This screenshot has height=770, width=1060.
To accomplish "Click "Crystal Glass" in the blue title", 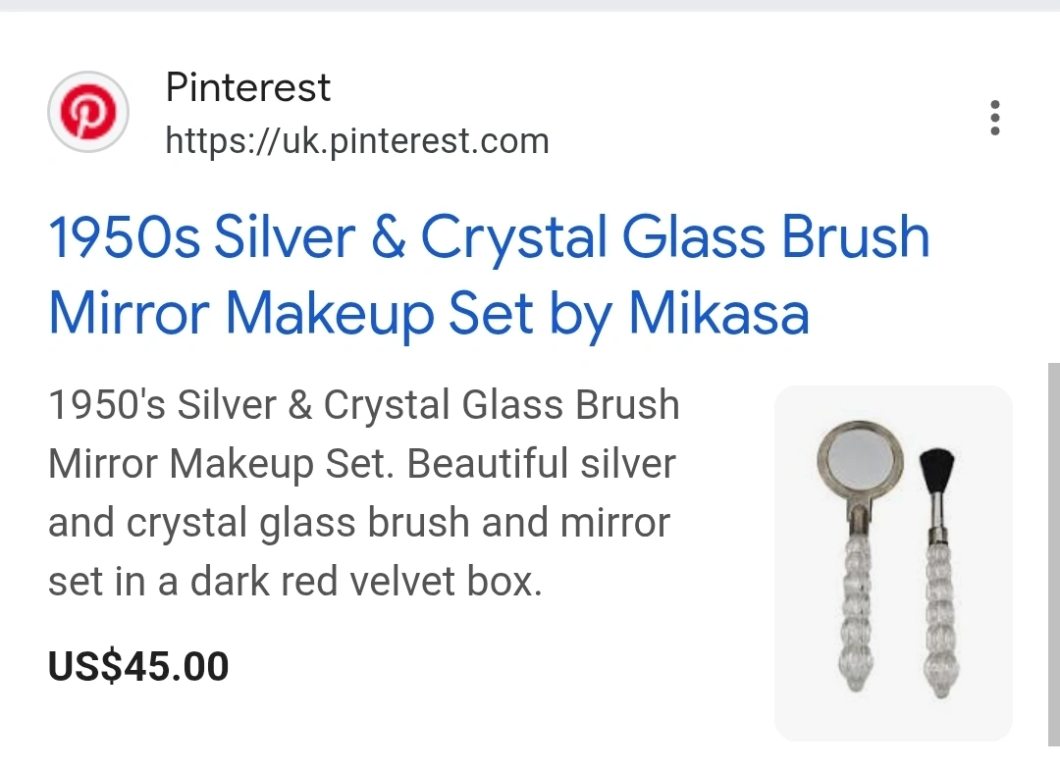I will click(x=588, y=237).
